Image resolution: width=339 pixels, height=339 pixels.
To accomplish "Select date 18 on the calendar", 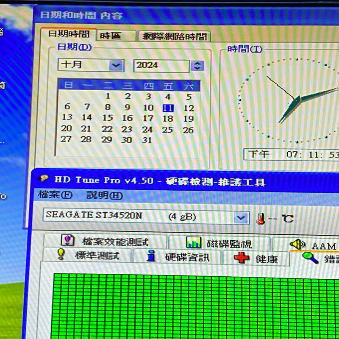I will pos(169,118).
